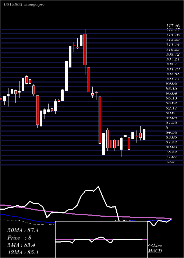Image resolution: width=184 pixels, height=258 pixels.
Task: Click the 110.23 price axis label
Action: [x=173, y=49]
